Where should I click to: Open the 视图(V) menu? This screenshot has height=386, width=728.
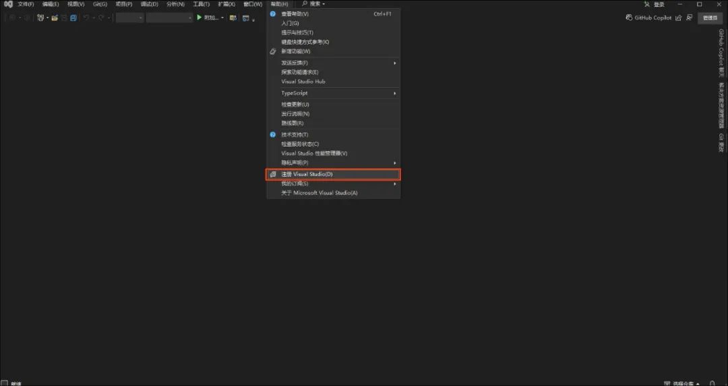pos(75,4)
